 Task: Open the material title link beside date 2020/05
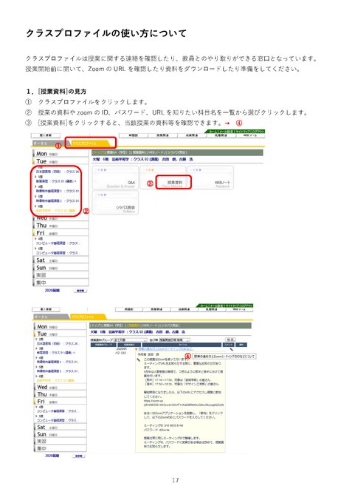click(x=166, y=348)
